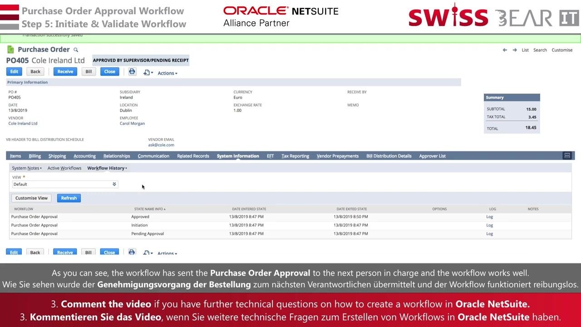
Task: Open the Relationships tab
Action: pos(117,156)
